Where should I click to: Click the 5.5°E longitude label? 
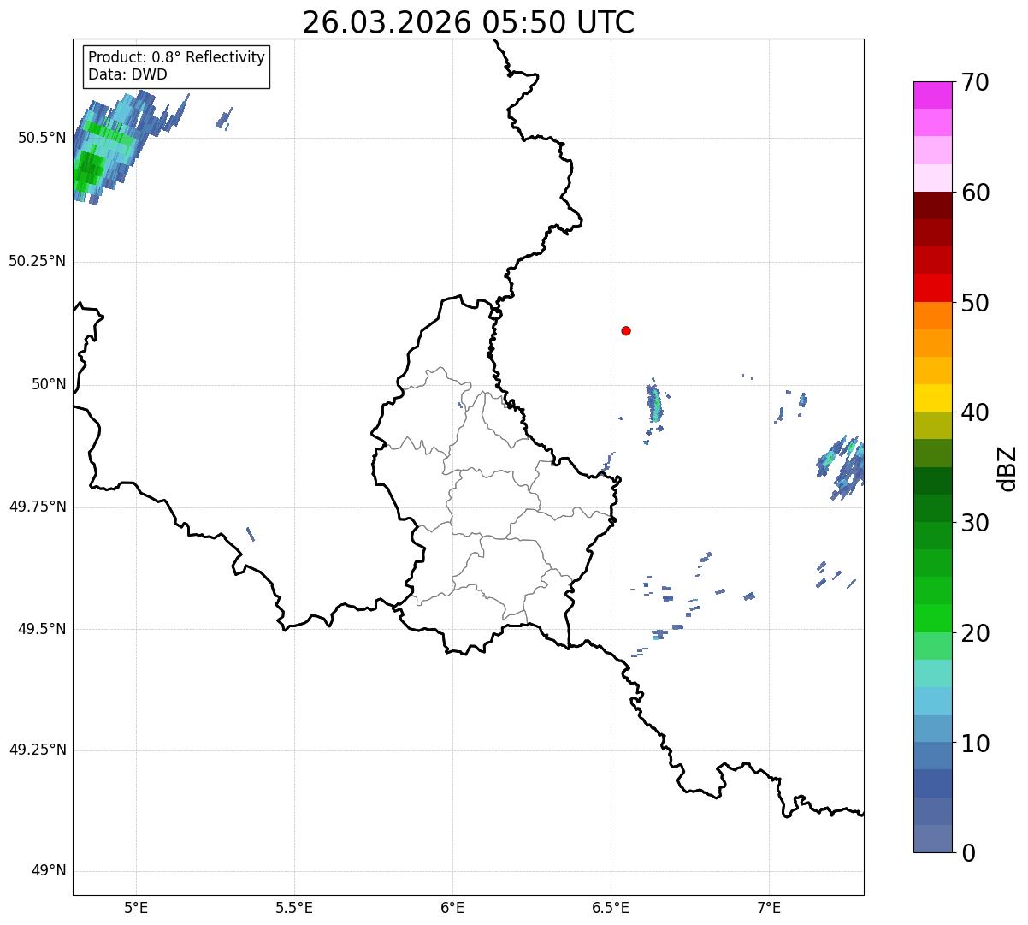coord(294,908)
